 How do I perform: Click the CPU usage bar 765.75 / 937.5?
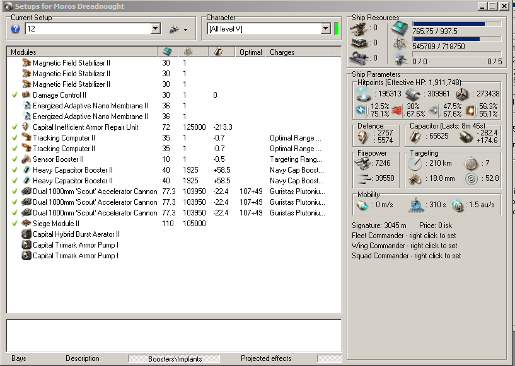457,24
